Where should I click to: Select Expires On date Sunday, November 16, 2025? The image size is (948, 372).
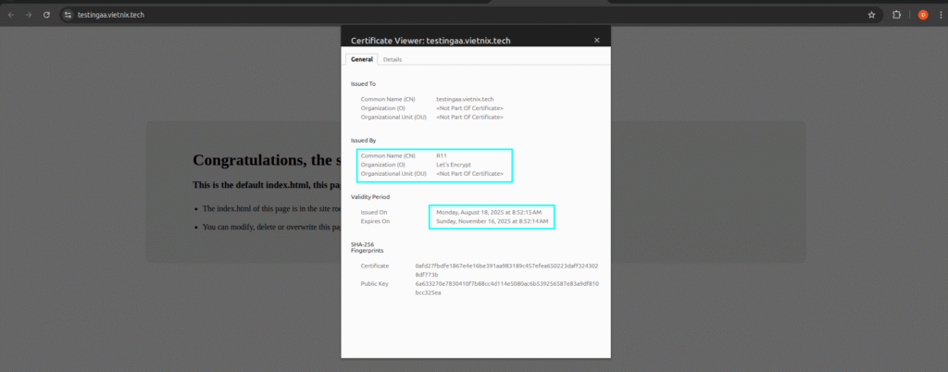pos(493,222)
